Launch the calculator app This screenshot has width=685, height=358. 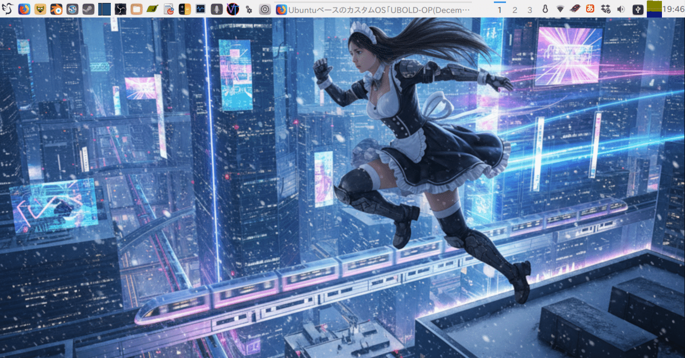(185, 9)
